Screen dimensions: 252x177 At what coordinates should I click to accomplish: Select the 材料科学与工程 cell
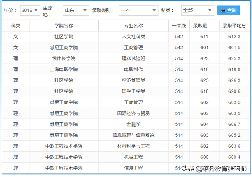tap(133, 146)
